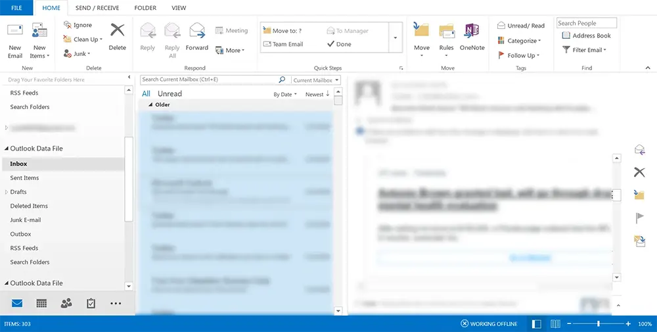Click the zoom out minus button
This screenshot has width=657, height=332.
[x=569, y=323]
